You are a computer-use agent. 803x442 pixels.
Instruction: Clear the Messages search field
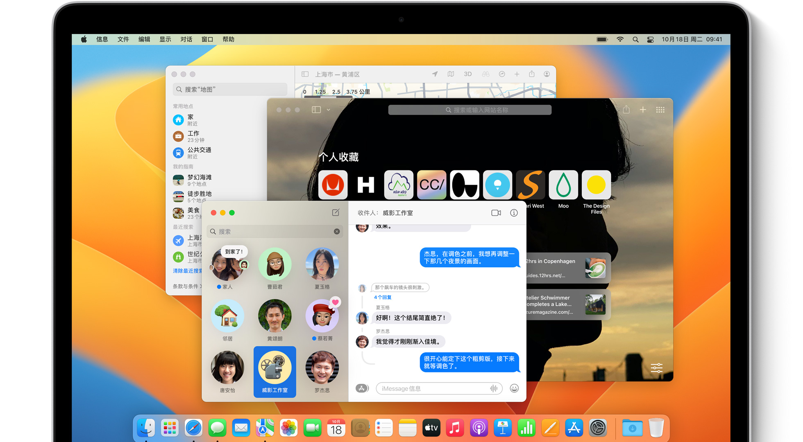pyautogui.click(x=337, y=231)
